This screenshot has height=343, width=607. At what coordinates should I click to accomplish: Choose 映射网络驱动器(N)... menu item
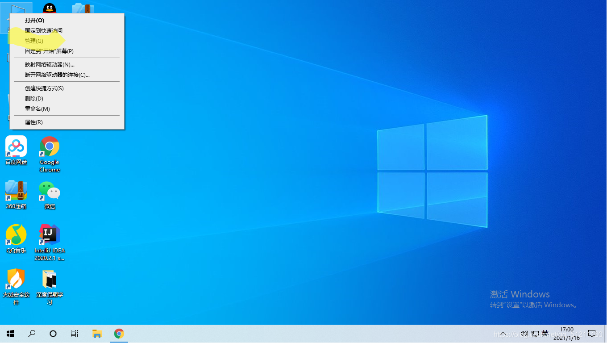coord(67,65)
